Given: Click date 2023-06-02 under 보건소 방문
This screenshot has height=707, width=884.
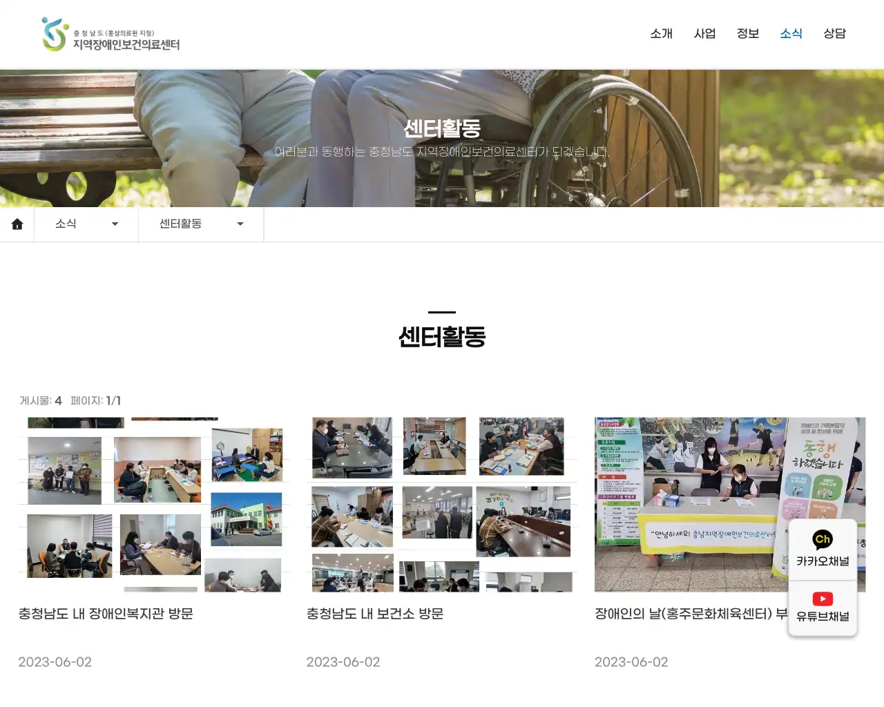Looking at the screenshot, I should [x=343, y=662].
